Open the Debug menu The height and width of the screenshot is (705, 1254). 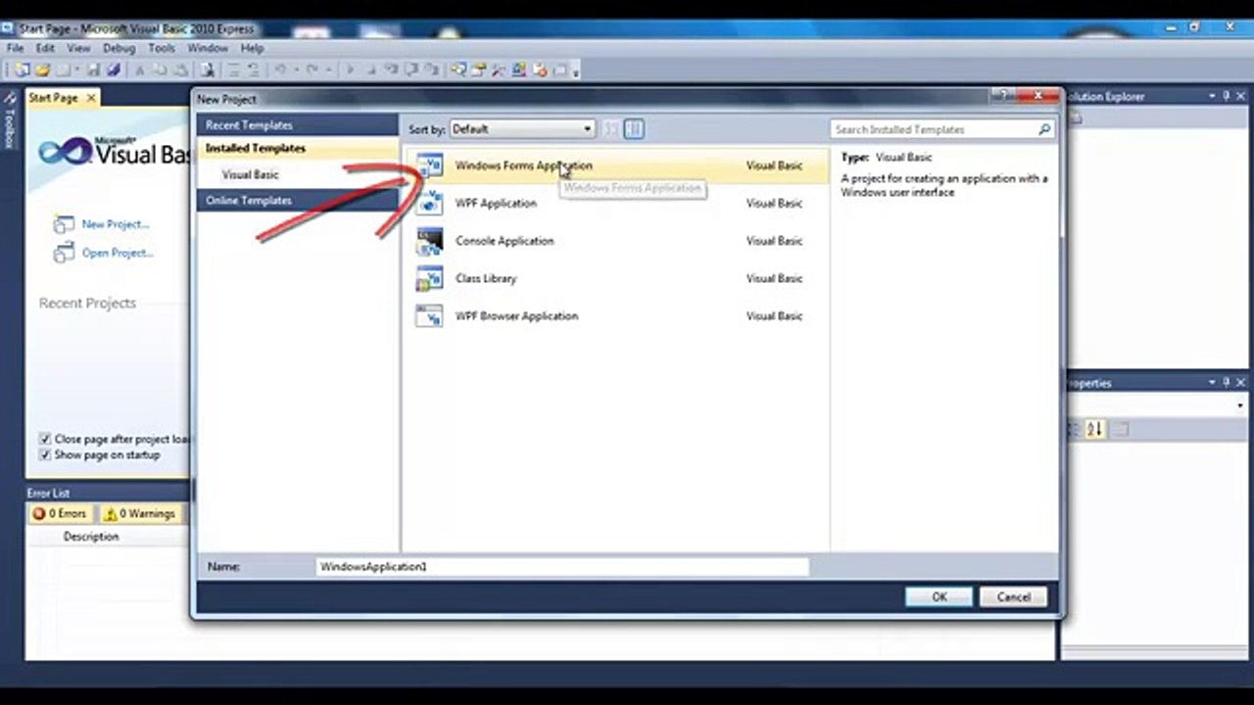pos(119,48)
